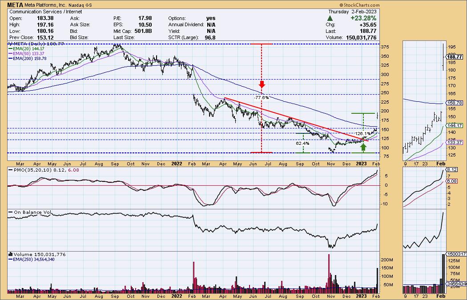Click the boxed 133.37 price tag in thumbnail
The height and width of the screenshot is (300, 467).
click(x=455, y=143)
